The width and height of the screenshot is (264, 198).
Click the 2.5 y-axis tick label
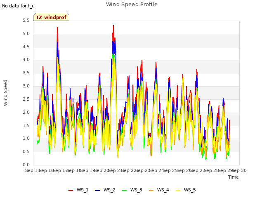26,99
